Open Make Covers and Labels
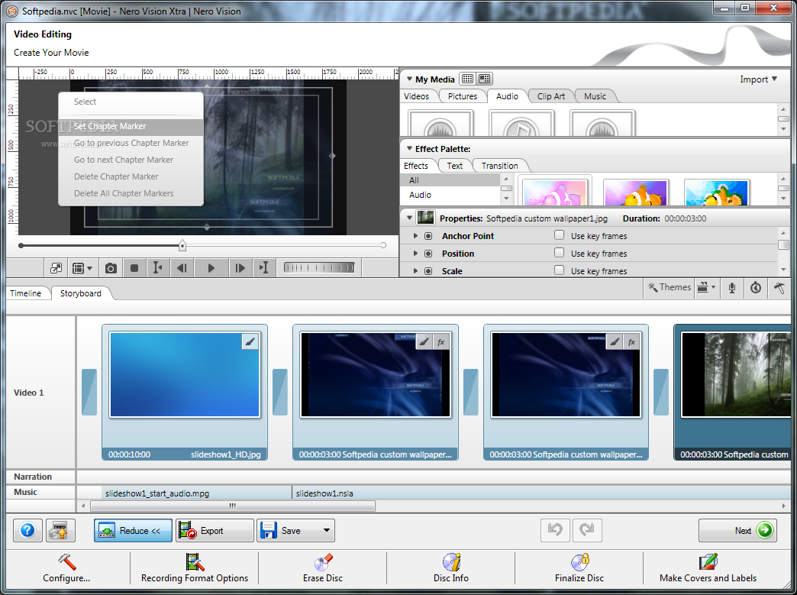797x595 pixels. 708,568
